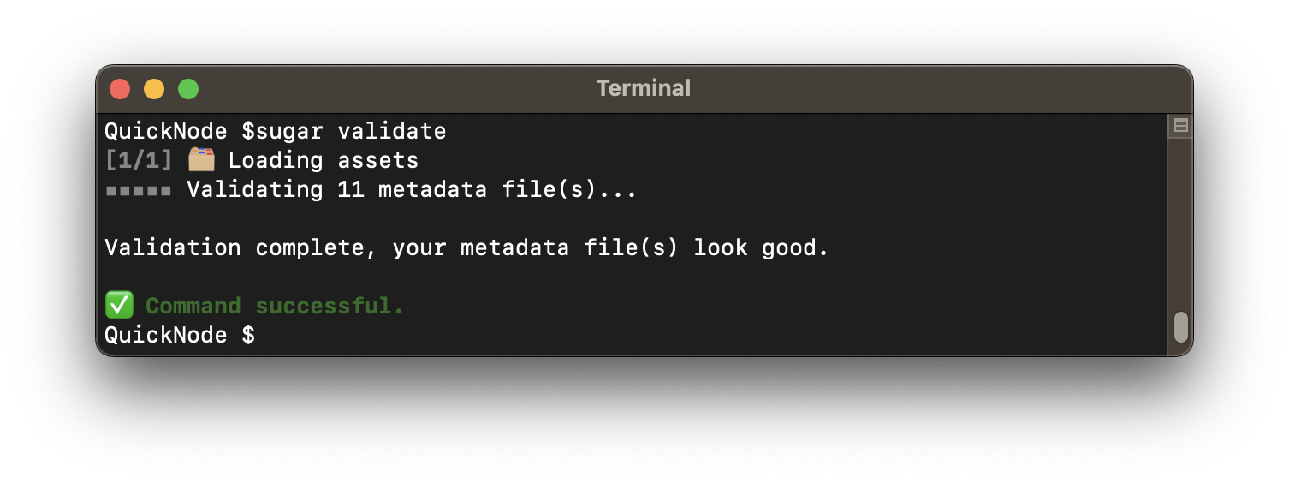Click the 'Validation complete' message line
This screenshot has width=1289, height=483.
[x=466, y=248]
